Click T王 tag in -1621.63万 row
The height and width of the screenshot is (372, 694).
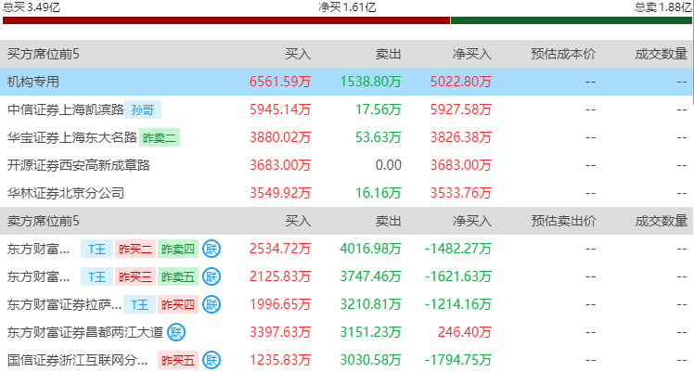click(x=96, y=276)
